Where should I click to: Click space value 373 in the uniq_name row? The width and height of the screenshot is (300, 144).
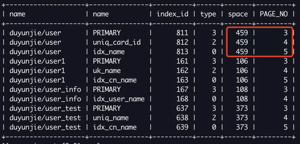[242, 118]
